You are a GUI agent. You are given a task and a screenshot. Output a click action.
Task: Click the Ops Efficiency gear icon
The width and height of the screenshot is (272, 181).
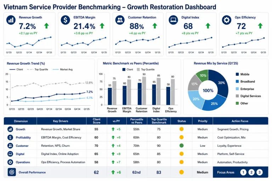227,20
